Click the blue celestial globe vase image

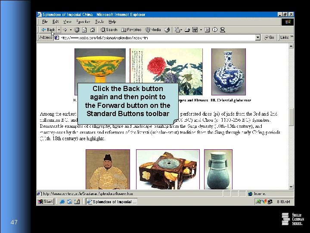tap(229, 72)
